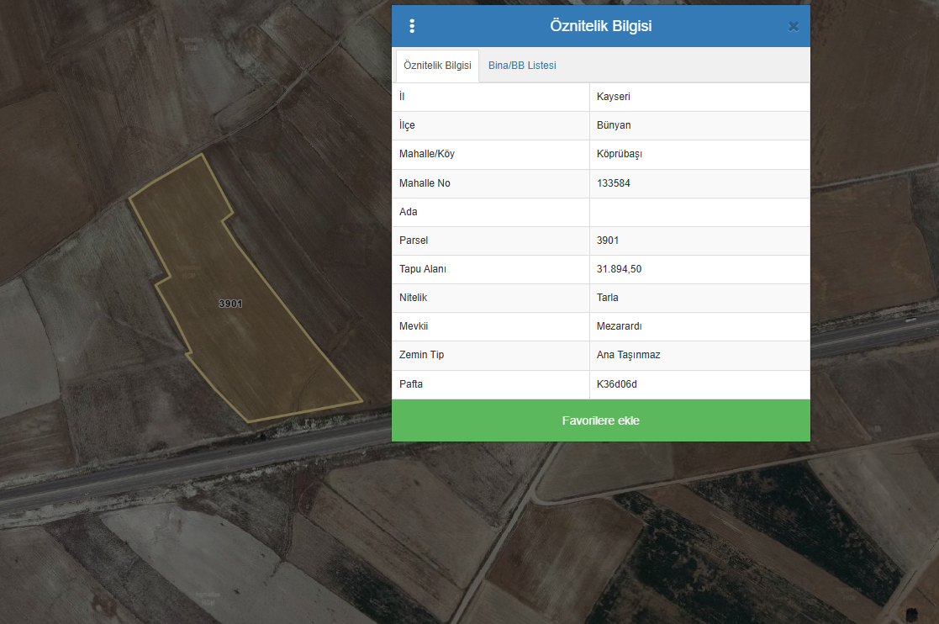This screenshot has width=939, height=624.
Task: Select the Öznitelik Bilgisi tab
Action: pos(436,66)
